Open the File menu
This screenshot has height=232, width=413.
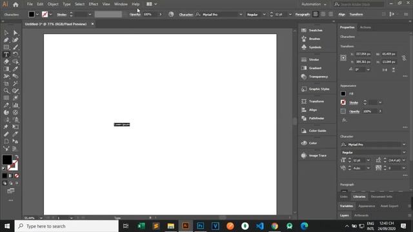point(30,5)
